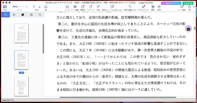Image resolution: width=197 pixels, height=103 pixels.
Task: Open the Digital Sign tool
Action: tap(143, 7)
